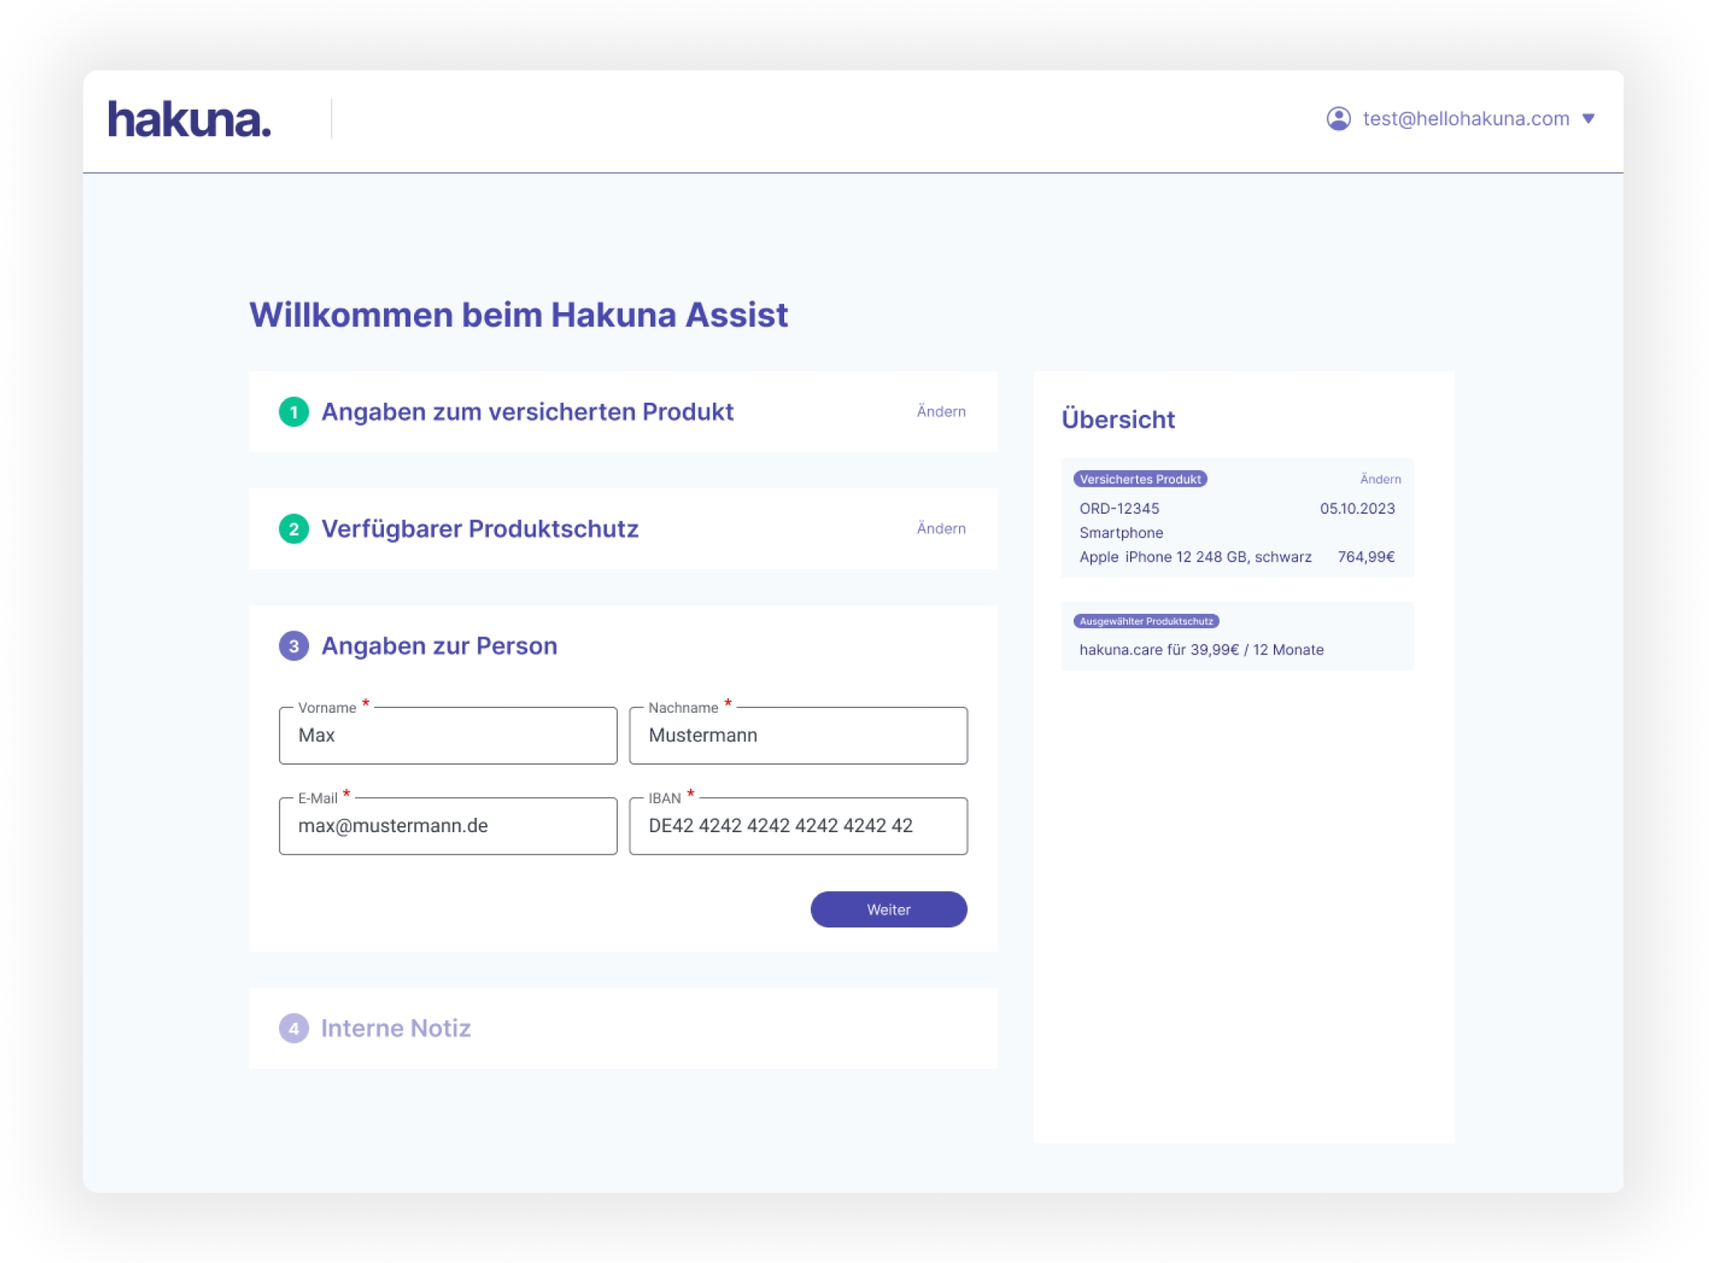Focus the Nachname input field
Image resolution: width=1709 pixels, height=1263 pixels.
pos(798,735)
